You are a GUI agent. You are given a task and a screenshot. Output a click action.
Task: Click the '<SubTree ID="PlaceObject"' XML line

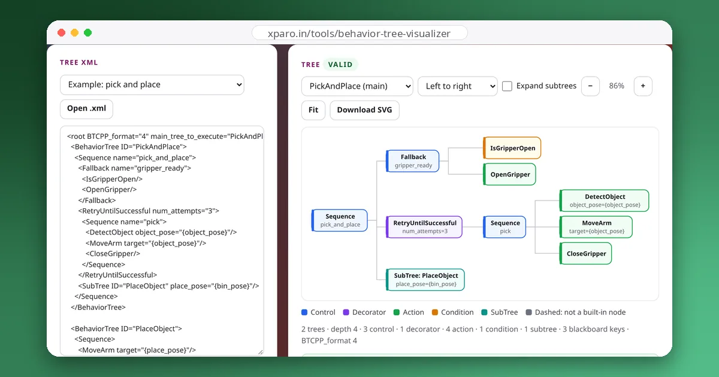(168, 286)
